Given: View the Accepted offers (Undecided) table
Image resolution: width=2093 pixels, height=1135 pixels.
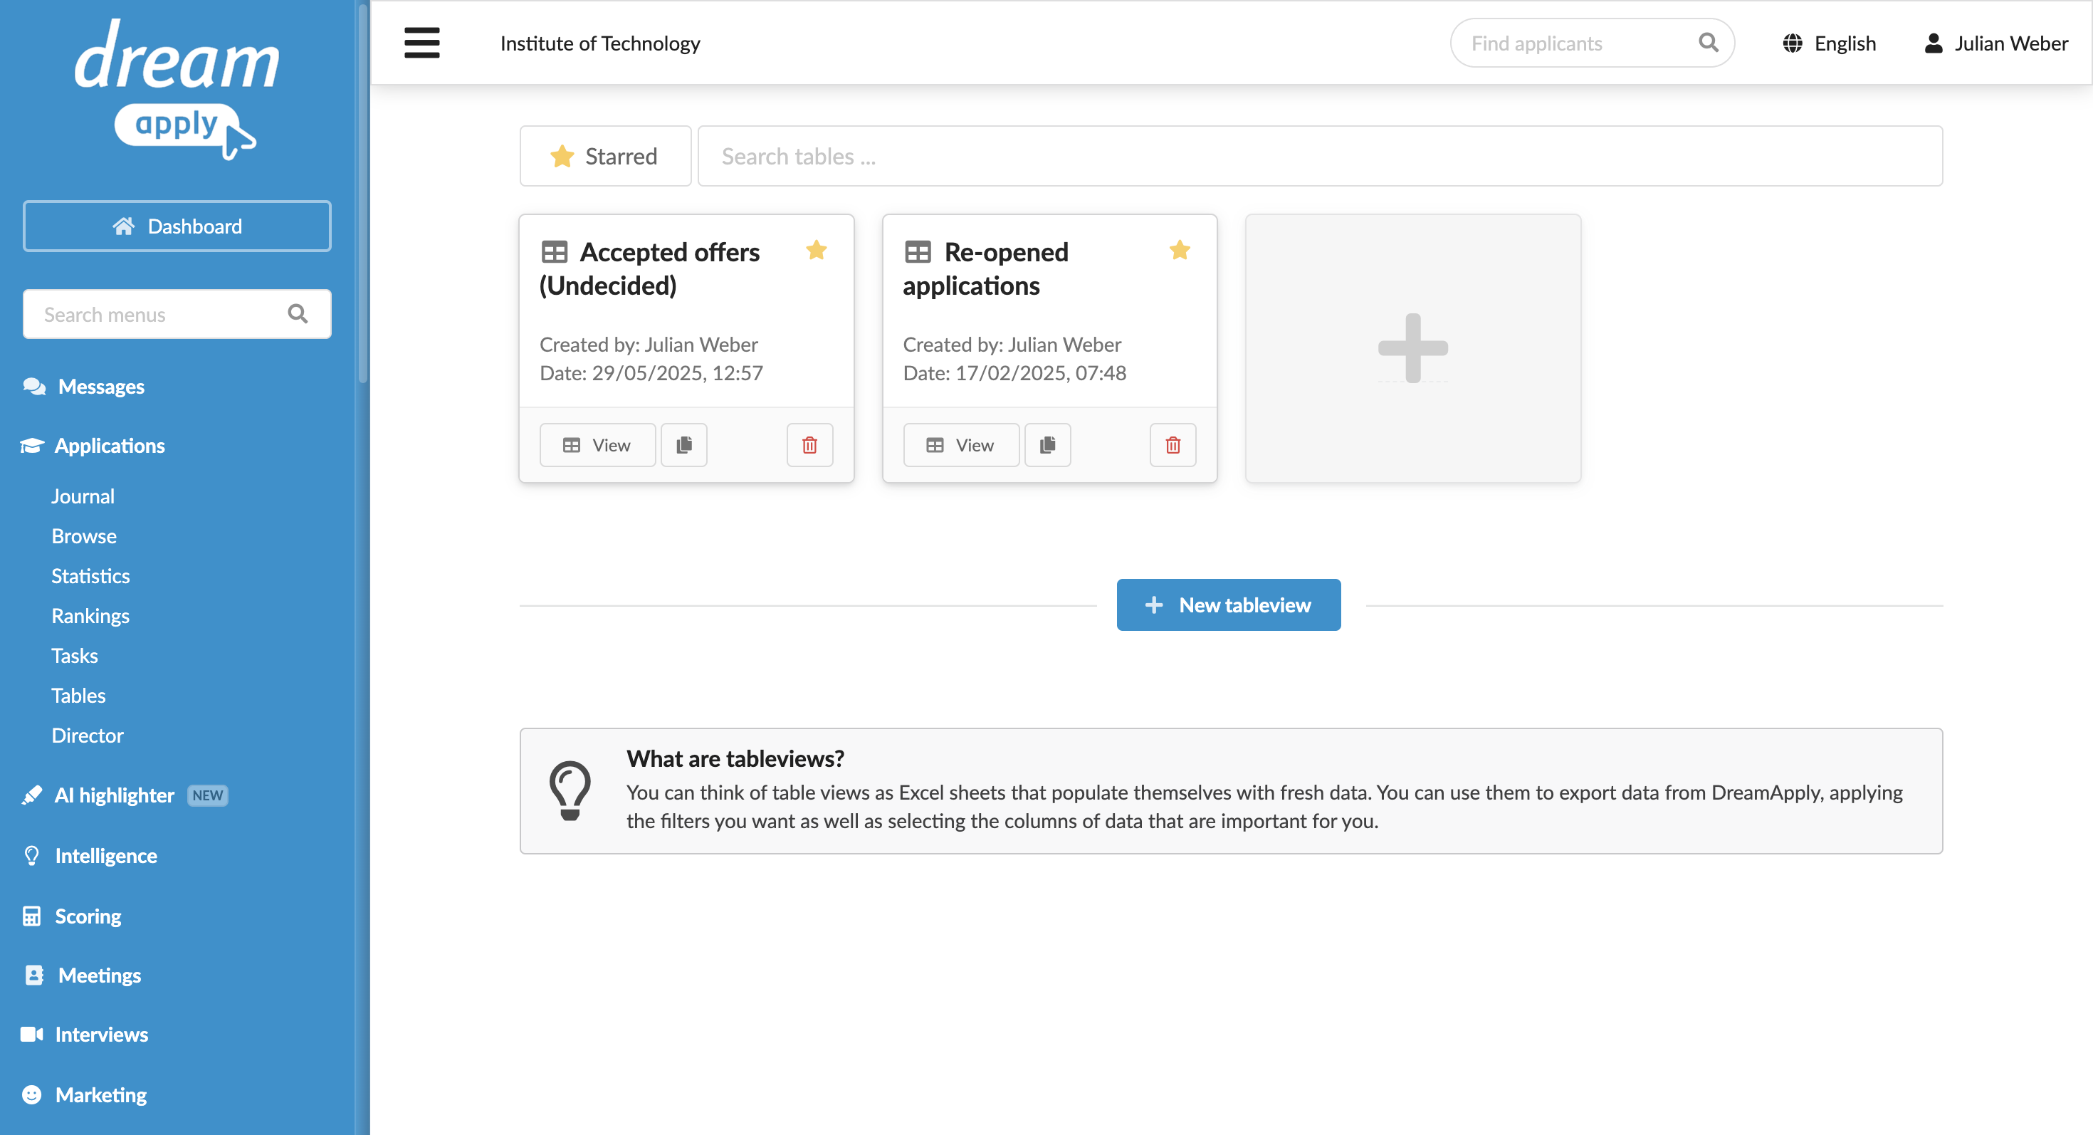Looking at the screenshot, I should coord(597,444).
